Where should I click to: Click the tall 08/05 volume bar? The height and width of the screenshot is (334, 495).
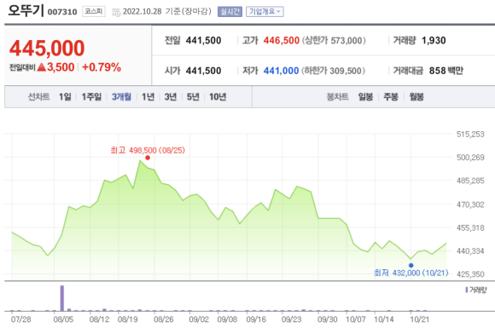(62, 298)
